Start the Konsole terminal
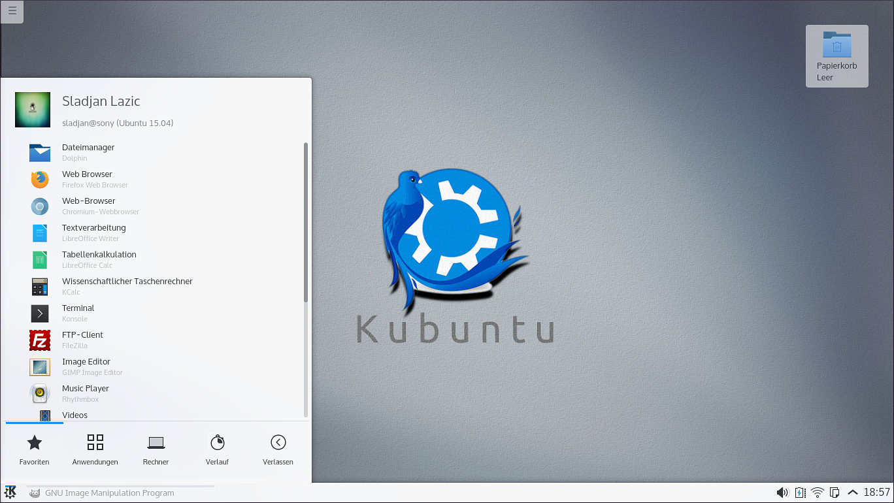 (x=78, y=313)
